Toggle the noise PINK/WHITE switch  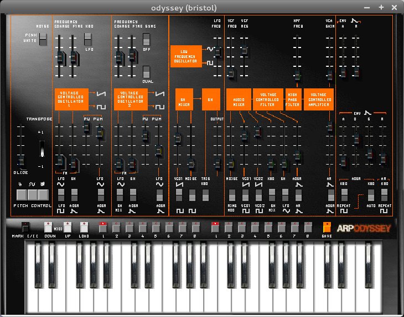tap(43, 39)
